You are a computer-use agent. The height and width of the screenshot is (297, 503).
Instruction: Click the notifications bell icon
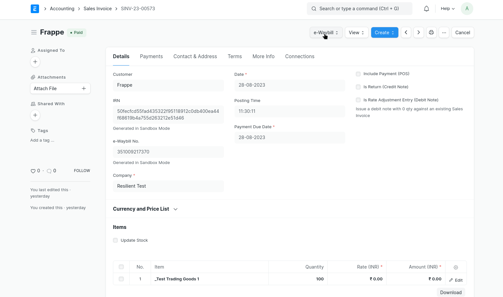427,9
